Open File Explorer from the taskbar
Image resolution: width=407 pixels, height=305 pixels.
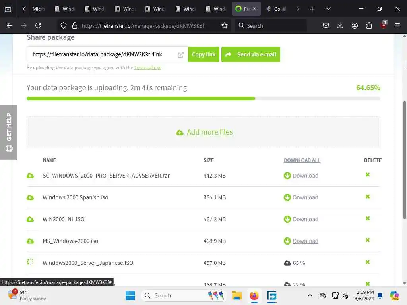[237, 295]
